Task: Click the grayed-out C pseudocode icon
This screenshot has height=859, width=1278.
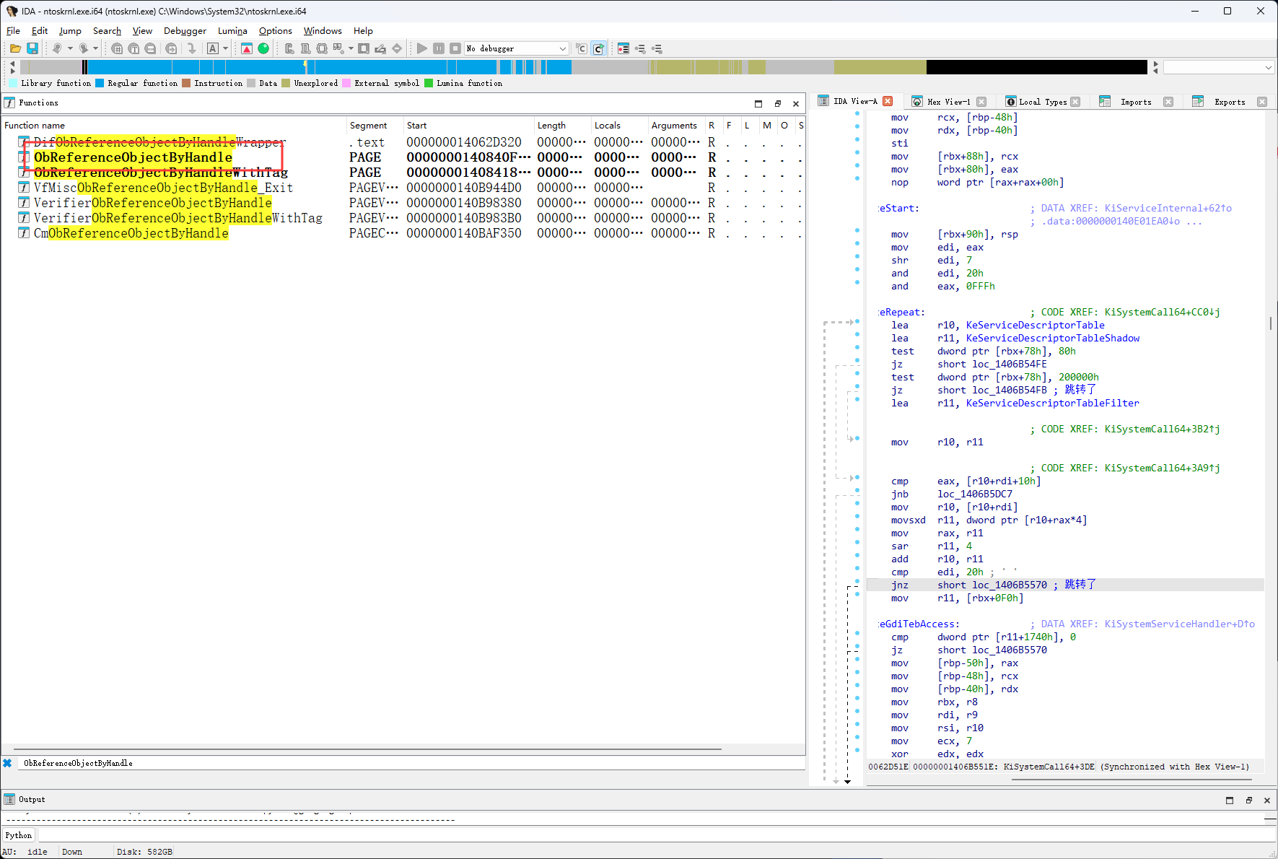Action: 582,48
